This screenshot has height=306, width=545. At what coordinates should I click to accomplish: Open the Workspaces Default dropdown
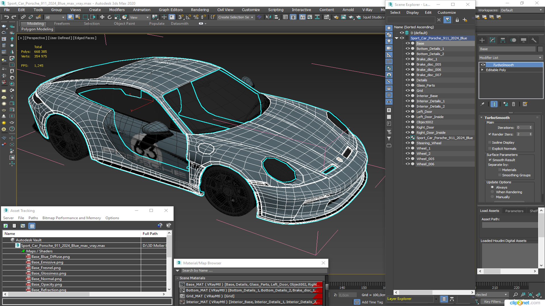[x=521, y=10]
